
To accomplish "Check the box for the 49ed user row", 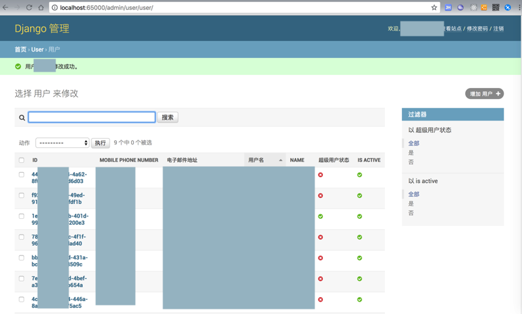I will pos(22,195).
